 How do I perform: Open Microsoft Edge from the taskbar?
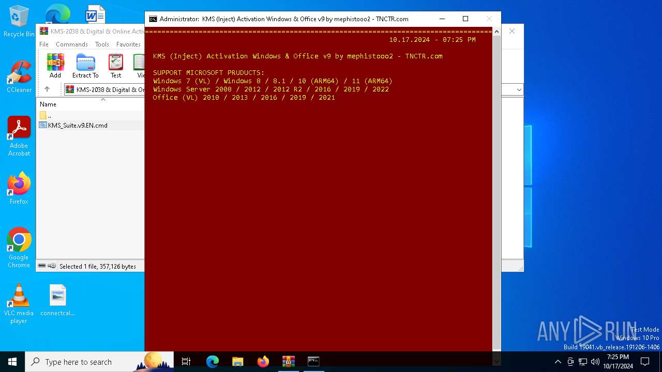(213, 362)
